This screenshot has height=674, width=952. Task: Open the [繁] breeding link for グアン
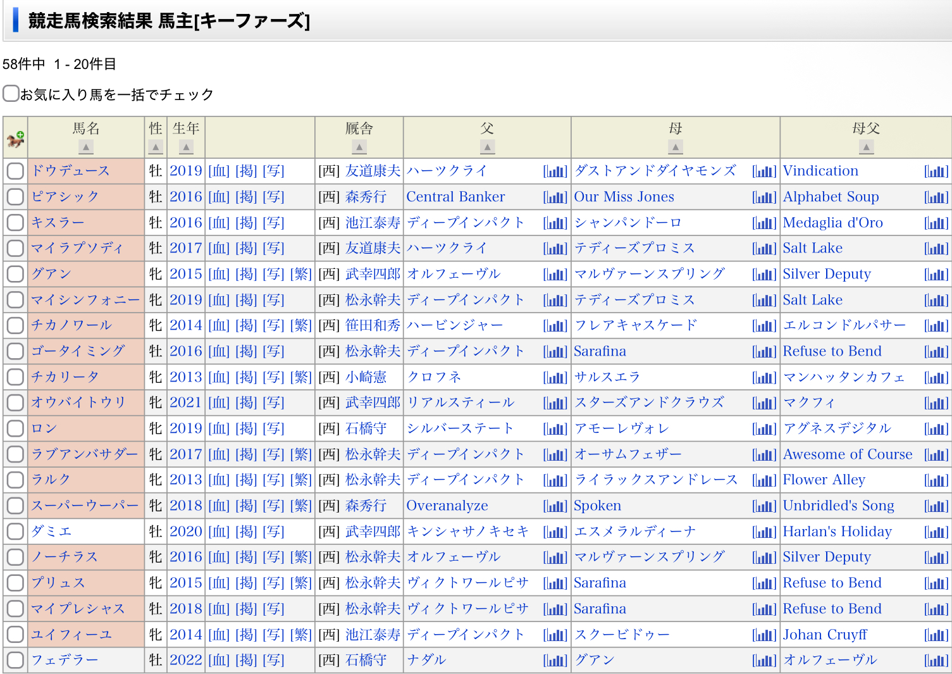301,274
